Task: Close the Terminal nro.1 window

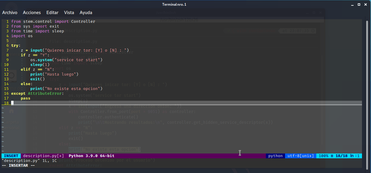Action: coord(366,4)
